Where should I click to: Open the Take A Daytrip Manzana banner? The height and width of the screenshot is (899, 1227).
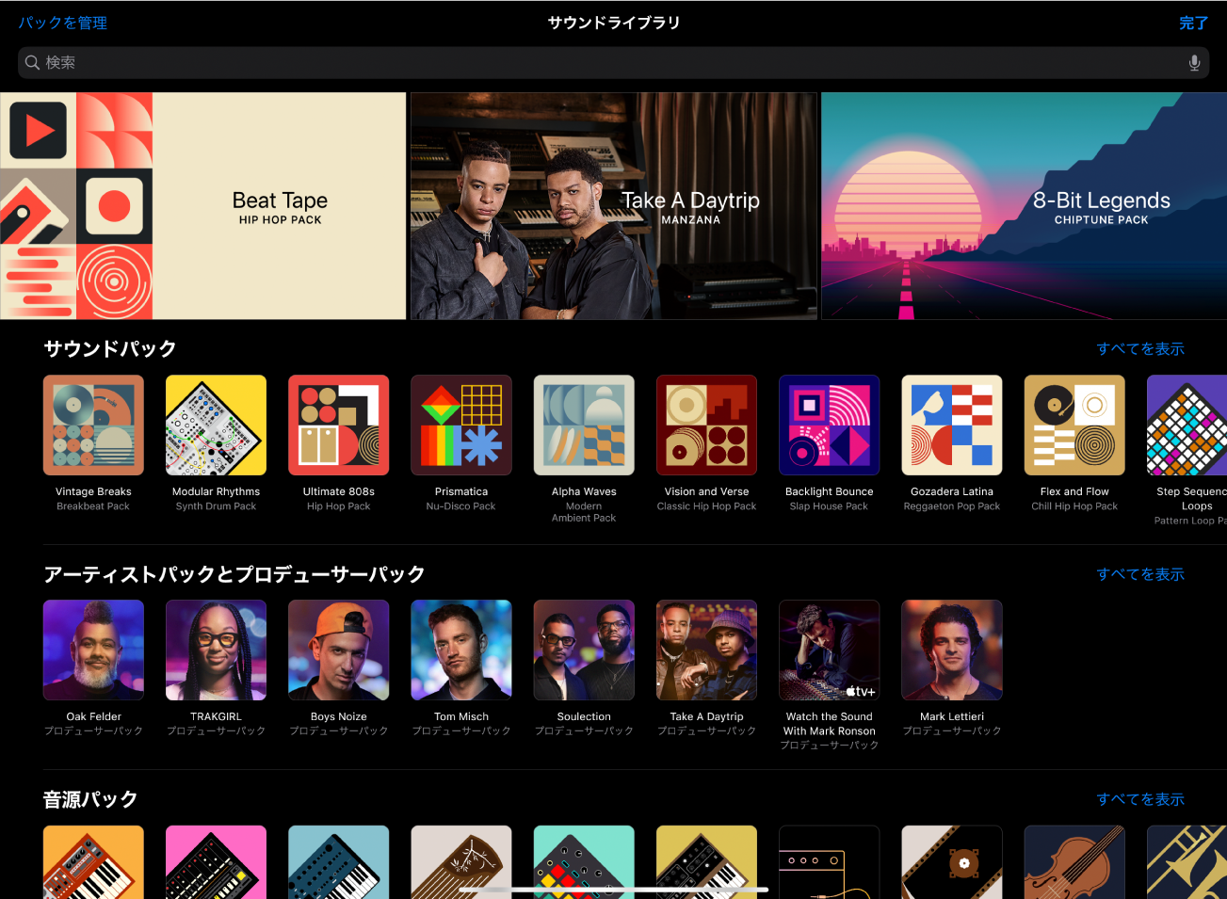coord(614,206)
